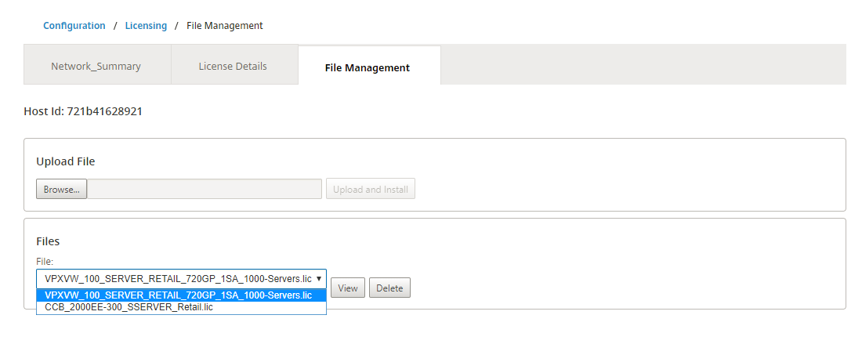
Task: Click the Browse... button
Action: [62, 189]
